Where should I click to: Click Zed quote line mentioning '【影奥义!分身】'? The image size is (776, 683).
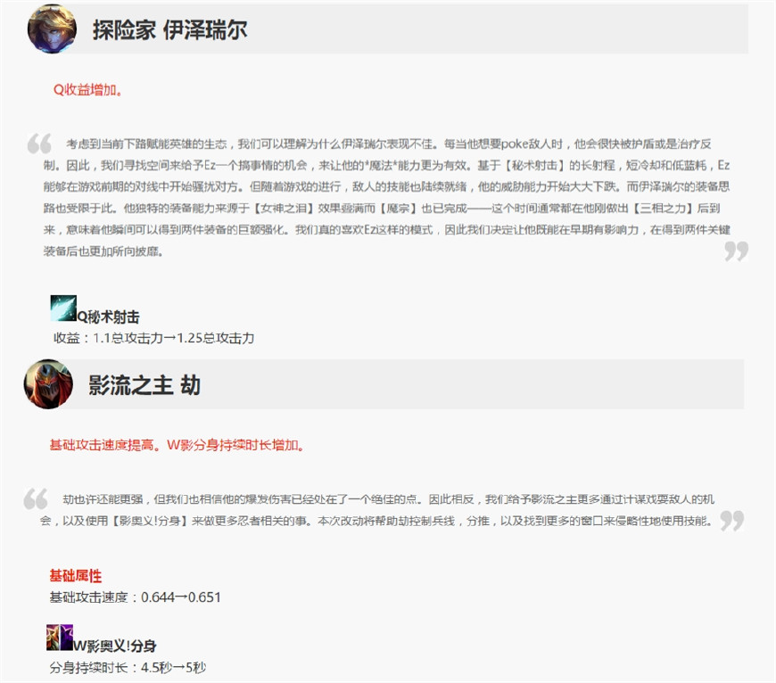pos(377,521)
